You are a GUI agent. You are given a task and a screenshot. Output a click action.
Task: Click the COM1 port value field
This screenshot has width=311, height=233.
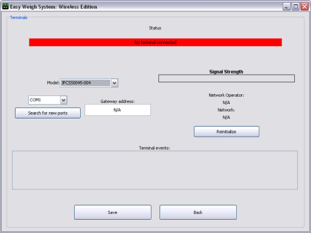(x=44, y=100)
